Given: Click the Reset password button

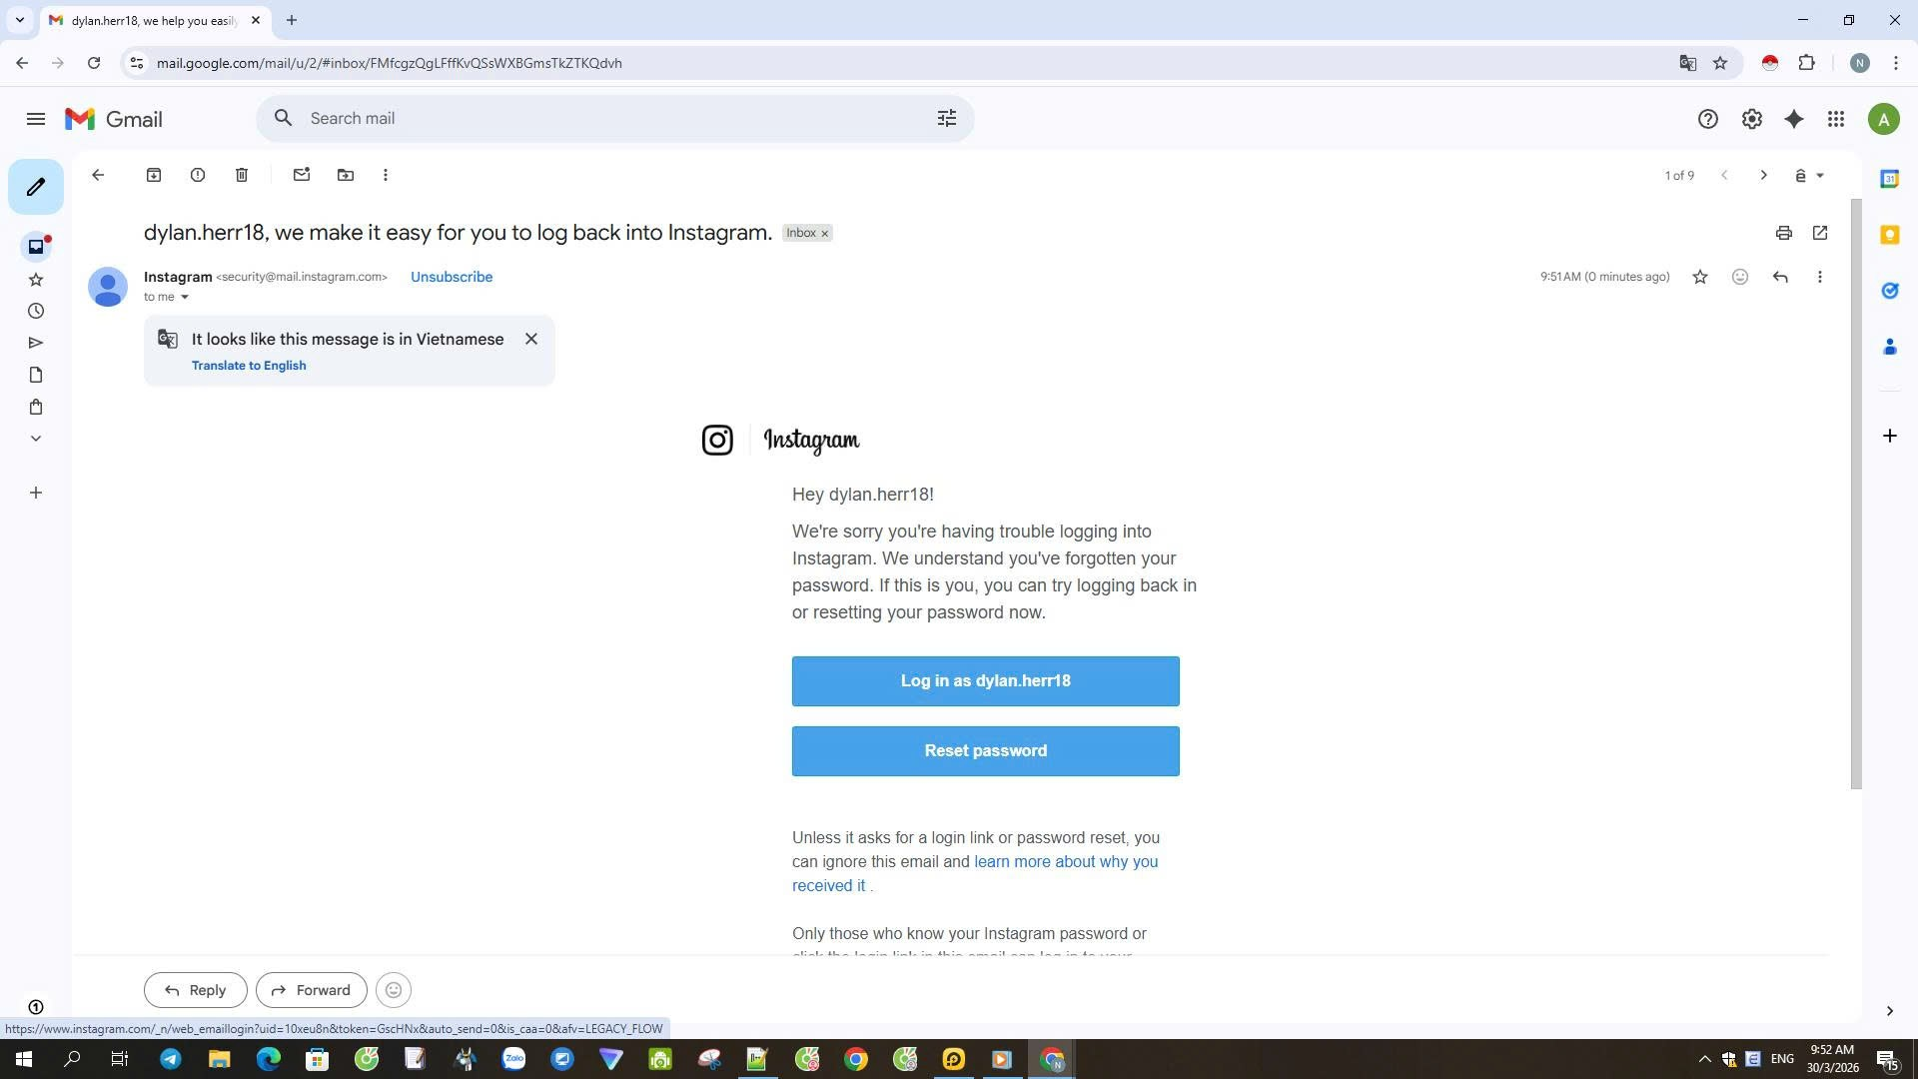Looking at the screenshot, I should [x=986, y=751].
